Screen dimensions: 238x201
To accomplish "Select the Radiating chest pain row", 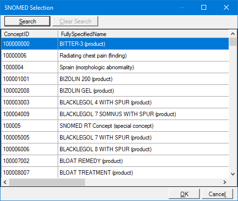I will pyautogui.click(x=115, y=56).
